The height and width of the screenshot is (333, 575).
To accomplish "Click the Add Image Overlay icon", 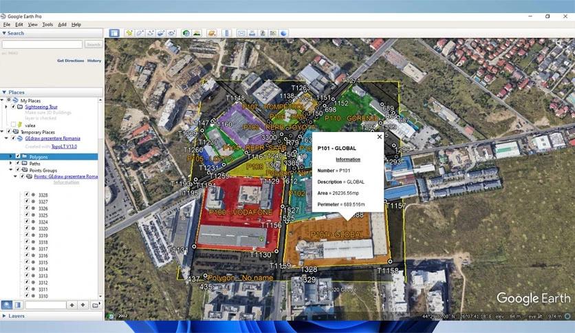I will (161, 33).
